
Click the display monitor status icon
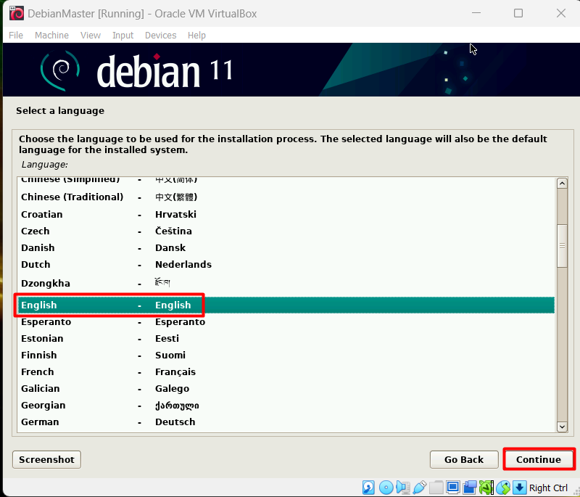(x=452, y=488)
